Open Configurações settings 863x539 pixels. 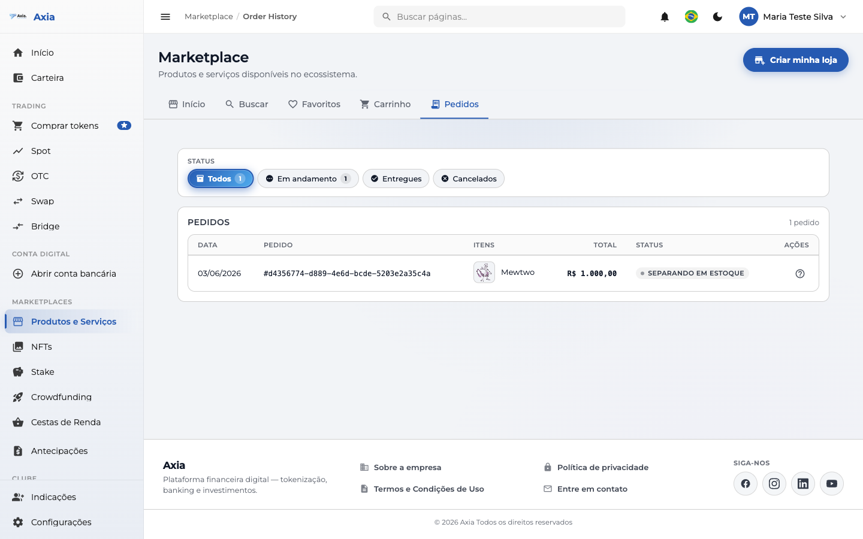72,522
